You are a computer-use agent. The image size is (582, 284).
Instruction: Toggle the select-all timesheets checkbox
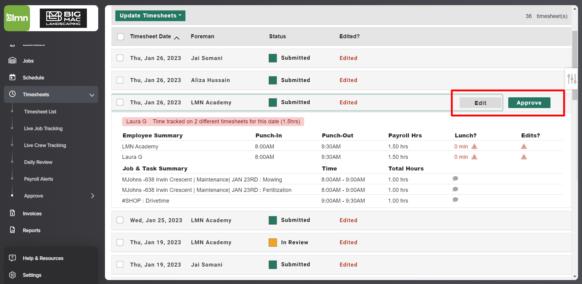pyautogui.click(x=121, y=37)
